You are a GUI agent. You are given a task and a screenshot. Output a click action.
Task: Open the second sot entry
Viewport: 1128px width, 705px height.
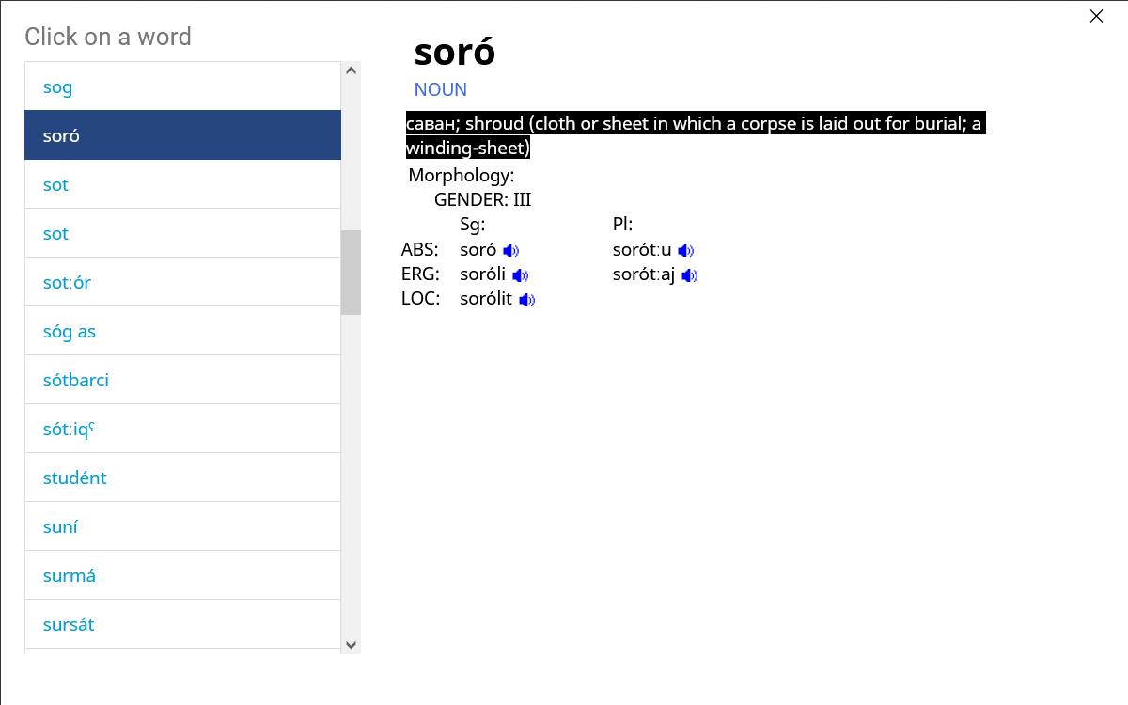182,233
